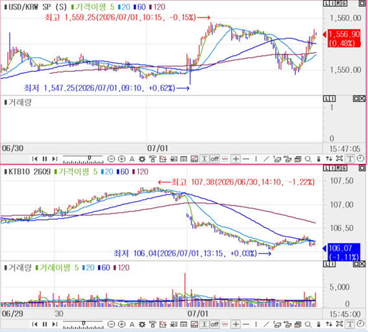
Task: Close the KTB10 volume panel with X
Action: click(362, 264)
